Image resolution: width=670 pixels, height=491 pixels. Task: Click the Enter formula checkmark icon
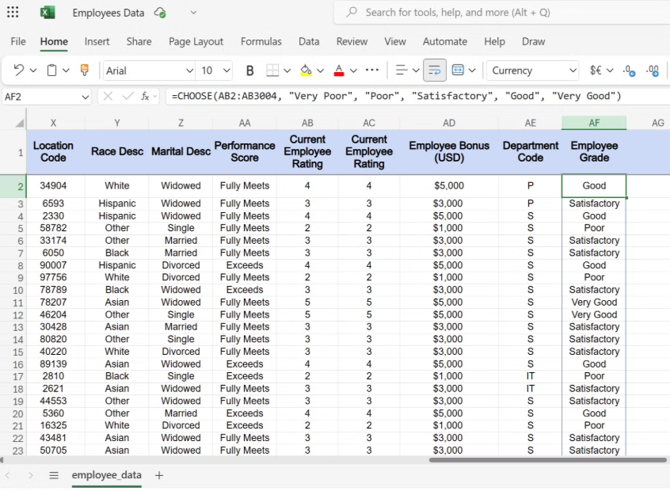click(x=128, y=97)
